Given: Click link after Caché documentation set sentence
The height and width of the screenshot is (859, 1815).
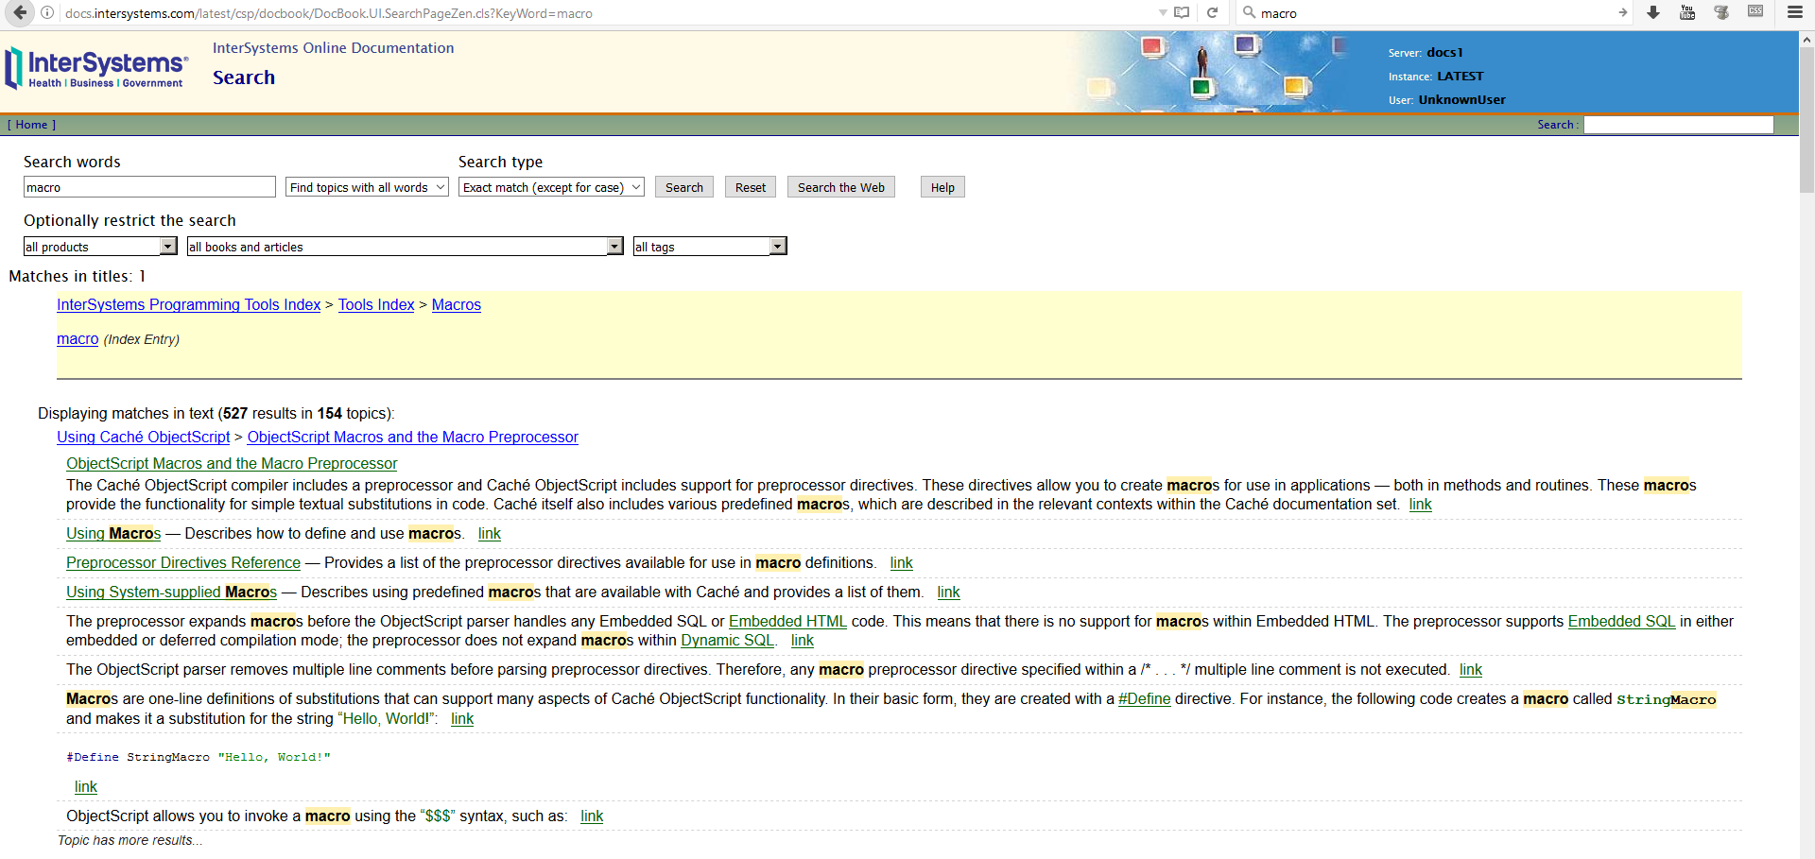Looking at the screenshot, I should coord(1421,504).
